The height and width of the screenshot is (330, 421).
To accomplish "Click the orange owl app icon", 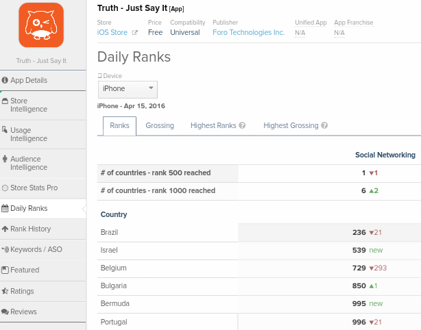I will point(41,25).
